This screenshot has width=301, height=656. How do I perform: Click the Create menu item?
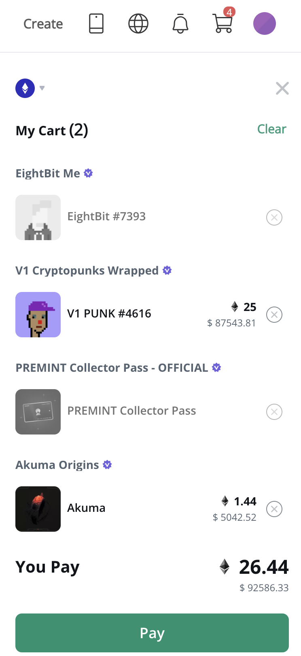pos(43,24)
